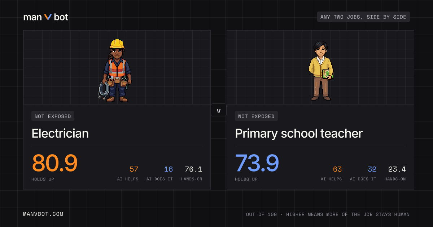The width and height of the screenshot is (433, 227).
Task: Click teacher's HANDS-ON value 23.4
Action: point(397,169)
